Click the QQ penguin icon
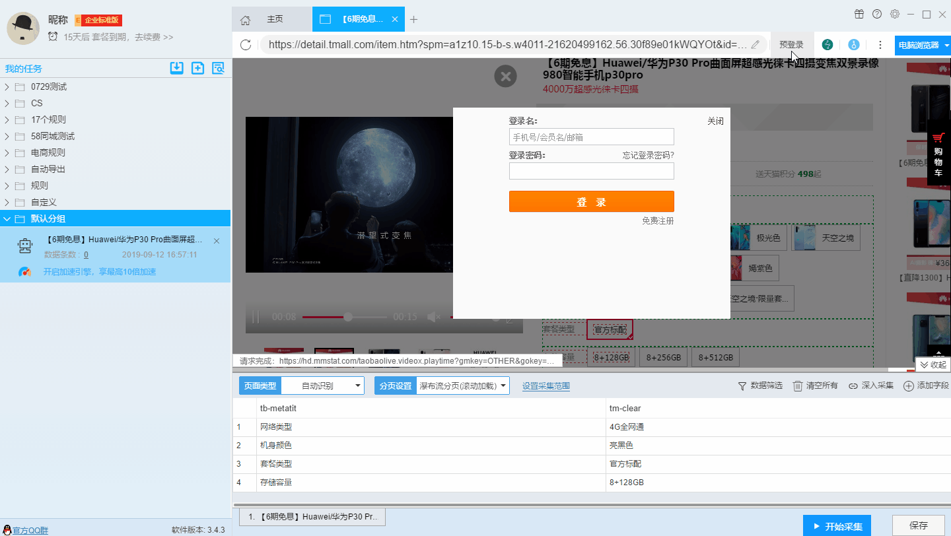This screenshot has width=951, height=536. coord(7,530)
